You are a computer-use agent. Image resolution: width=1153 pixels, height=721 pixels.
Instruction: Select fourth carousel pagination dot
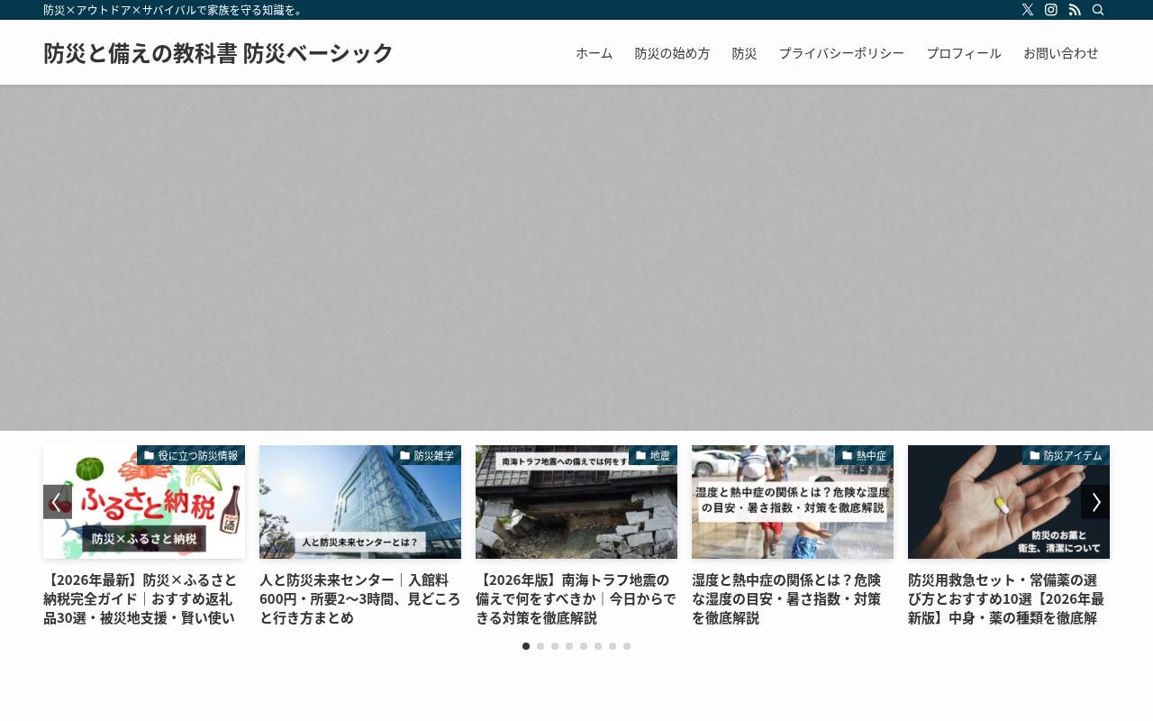(x=569, y=646)
